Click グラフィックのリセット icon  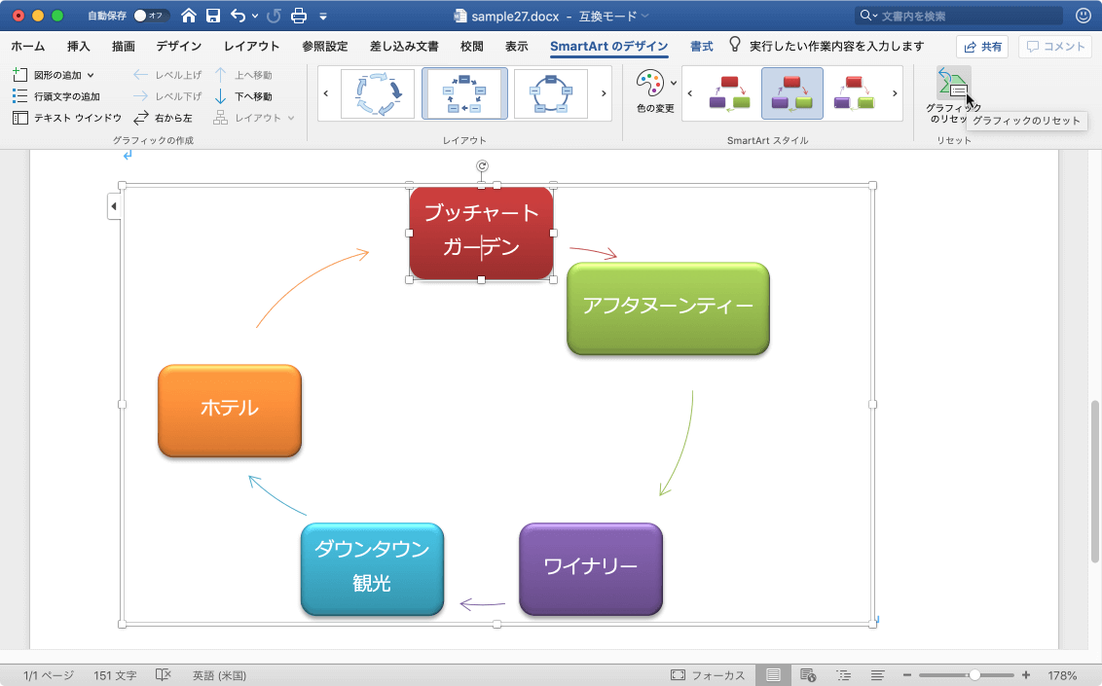953,84
